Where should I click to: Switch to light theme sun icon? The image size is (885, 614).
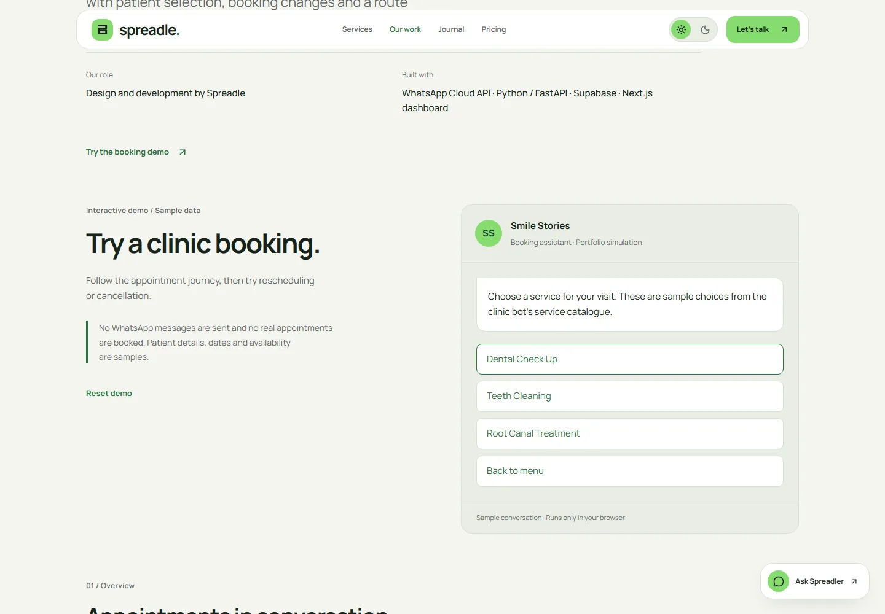point(681,29)
